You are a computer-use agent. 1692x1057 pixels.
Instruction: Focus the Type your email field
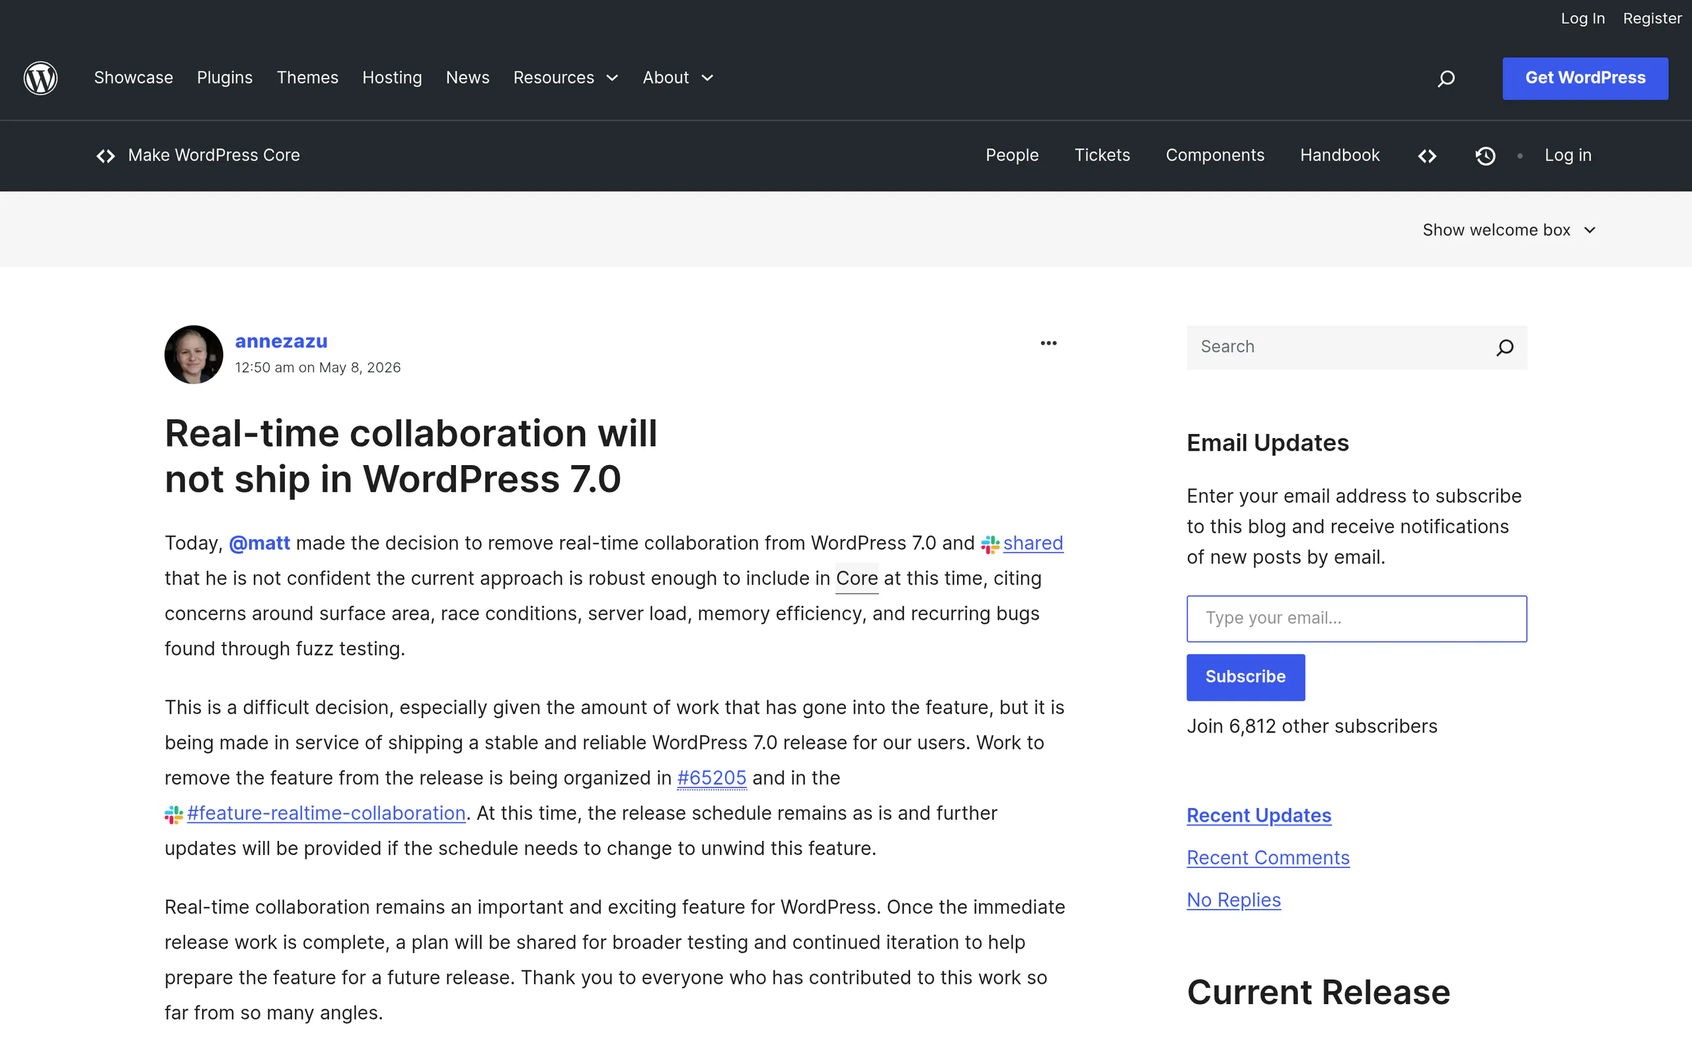1356,619
